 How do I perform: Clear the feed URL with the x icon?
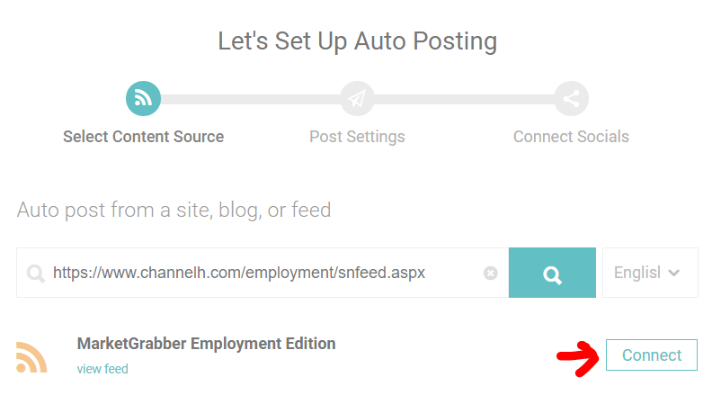coord(491,273)
